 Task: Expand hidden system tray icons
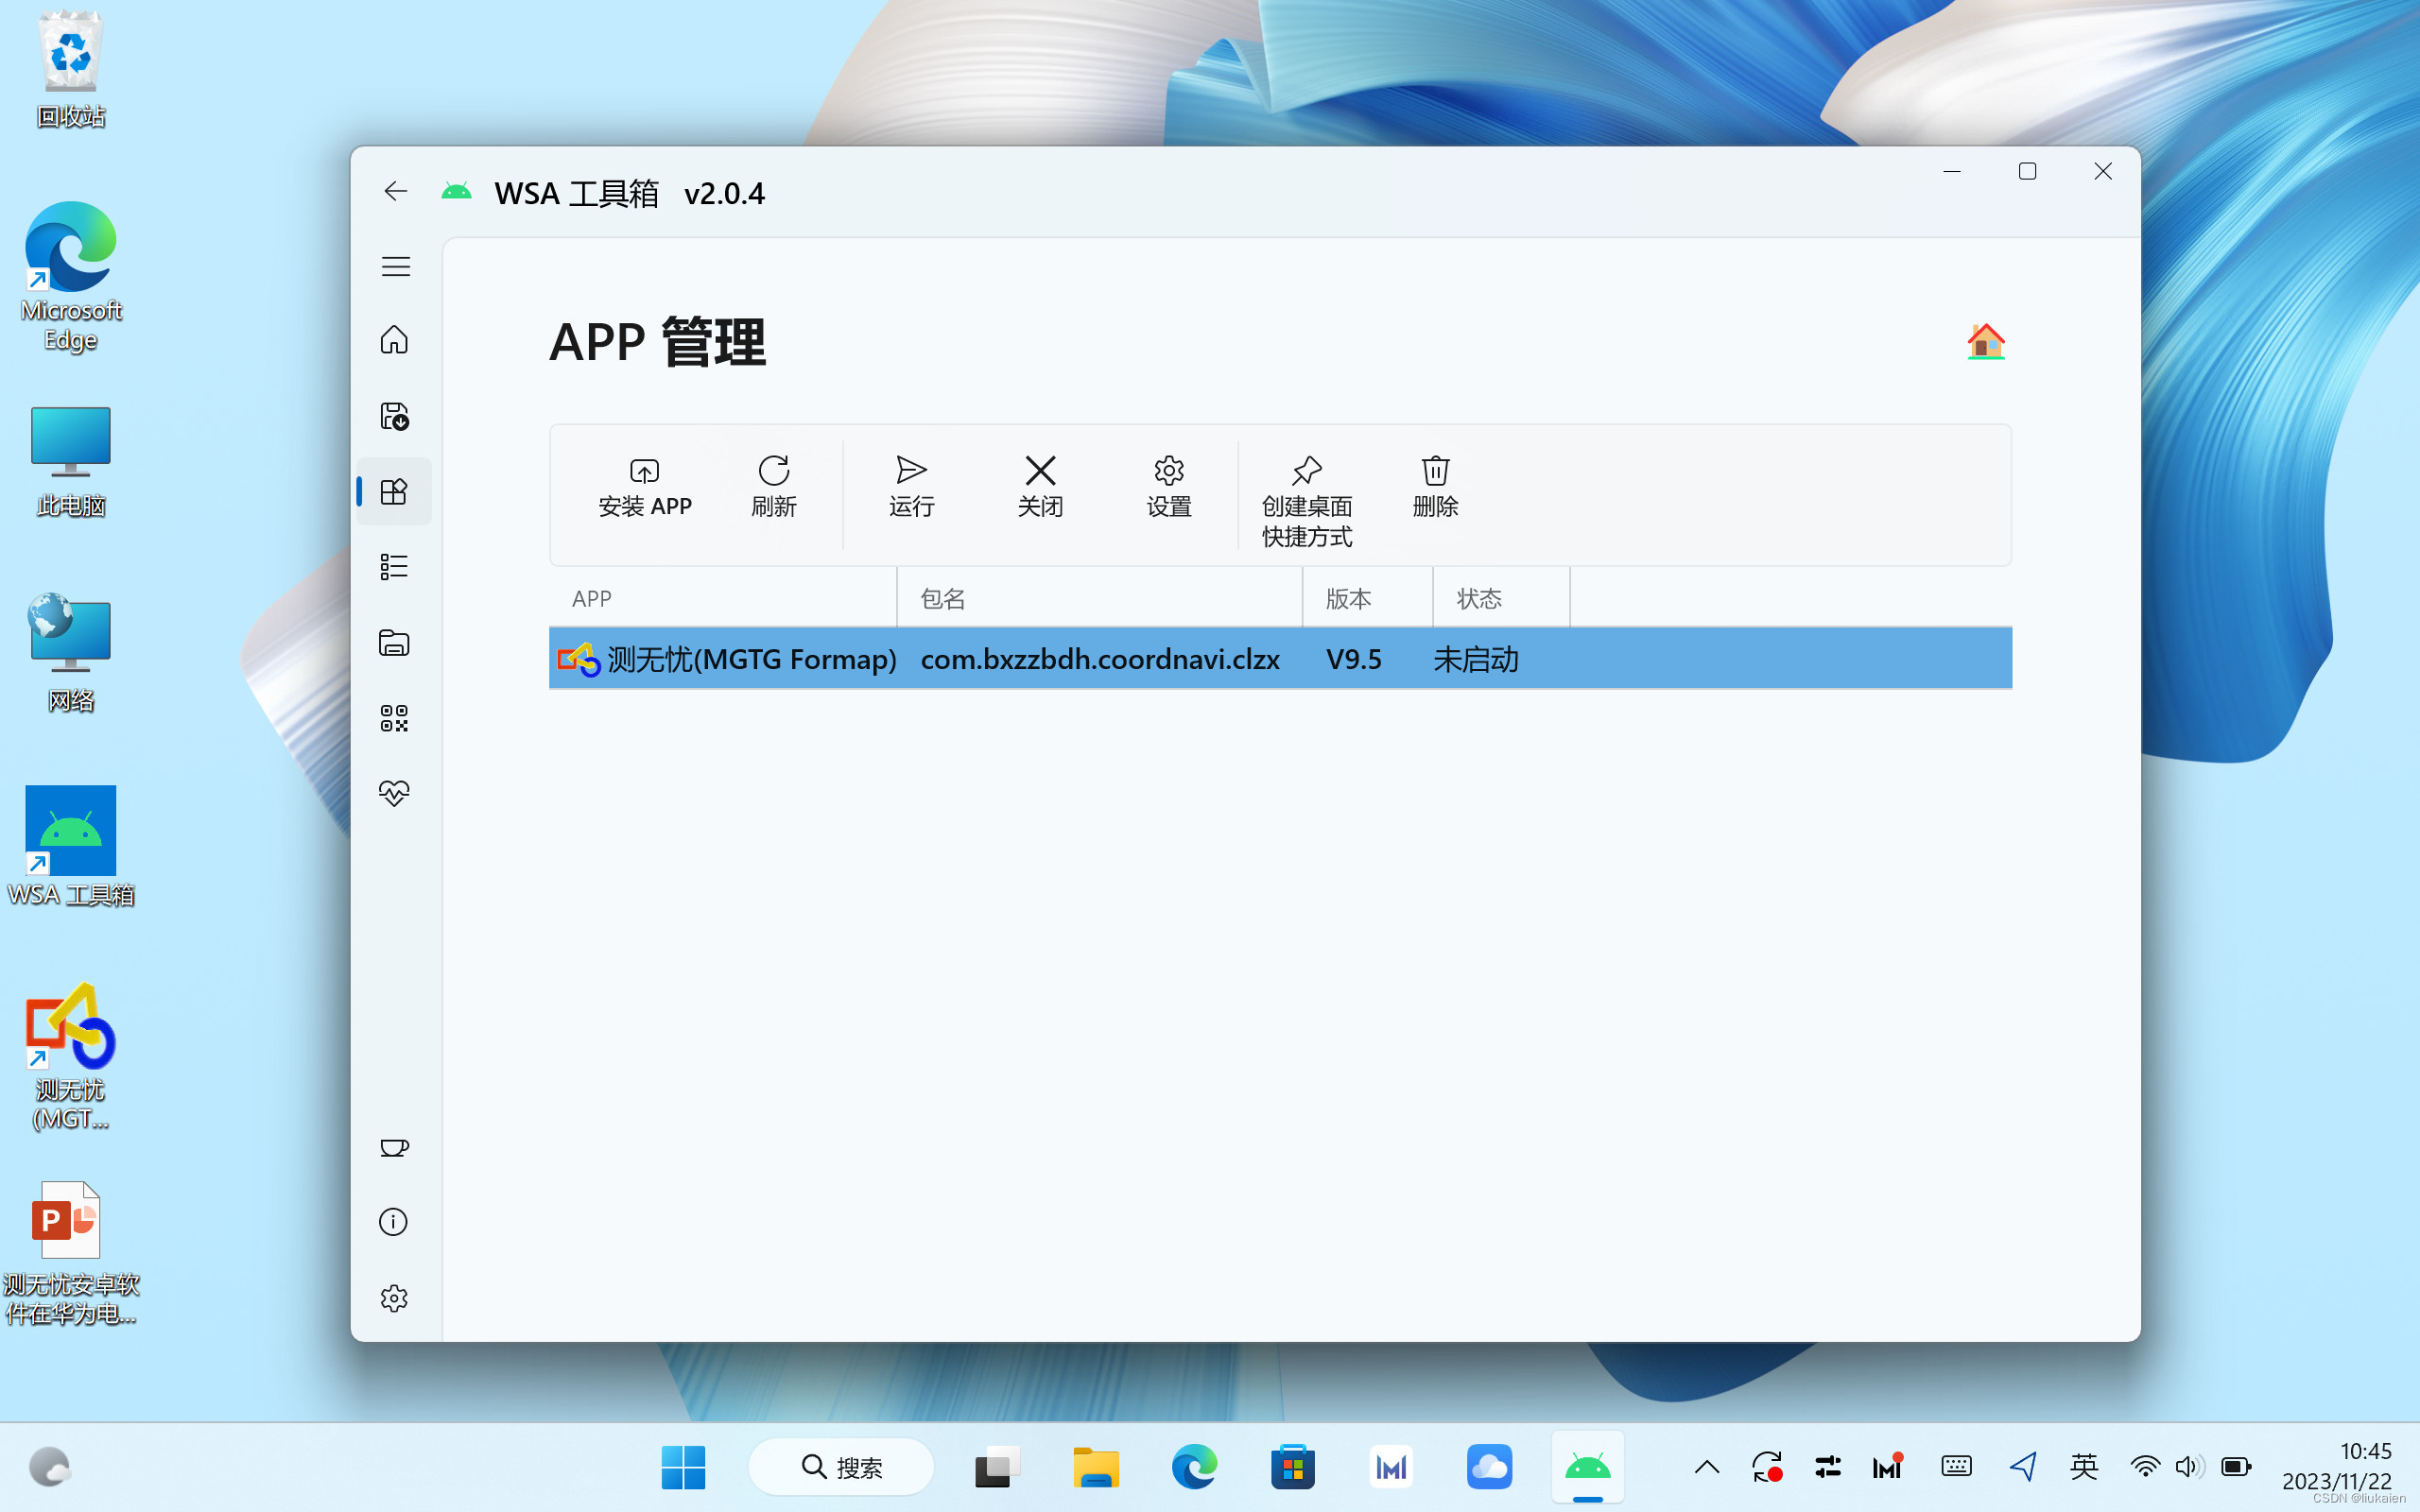click(1707, 1467)
